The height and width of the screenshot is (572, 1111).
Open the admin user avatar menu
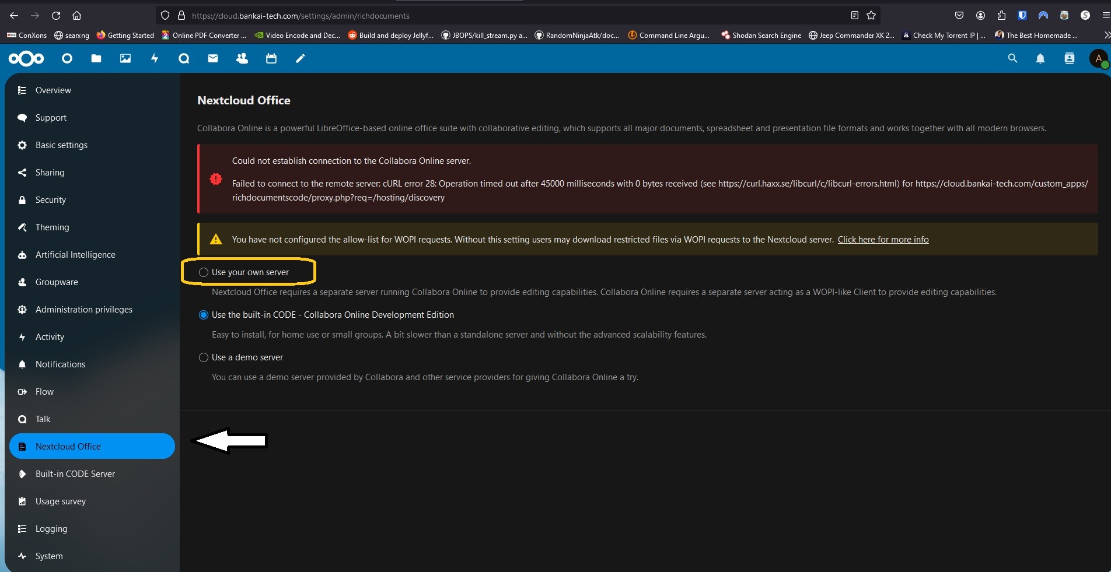tap(1099, 58)
